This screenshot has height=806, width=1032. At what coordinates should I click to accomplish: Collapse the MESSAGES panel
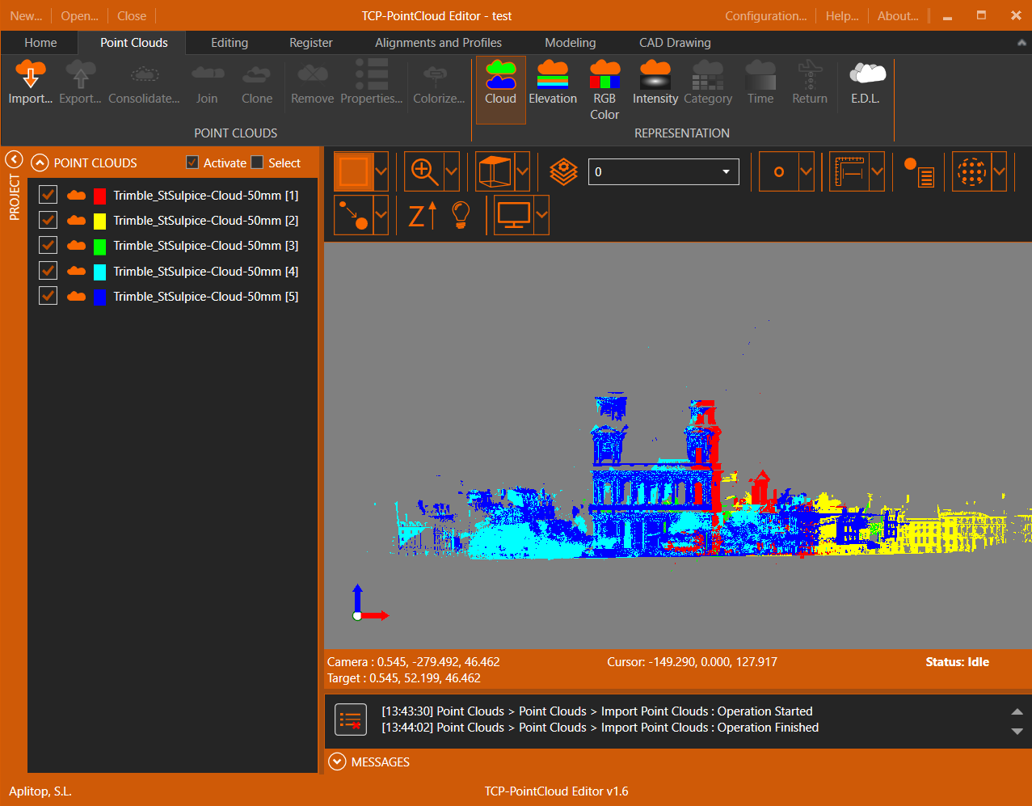[x=338, y=762]
